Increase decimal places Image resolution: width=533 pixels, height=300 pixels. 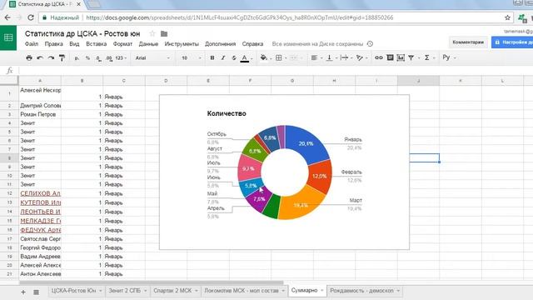coord(109,58)
